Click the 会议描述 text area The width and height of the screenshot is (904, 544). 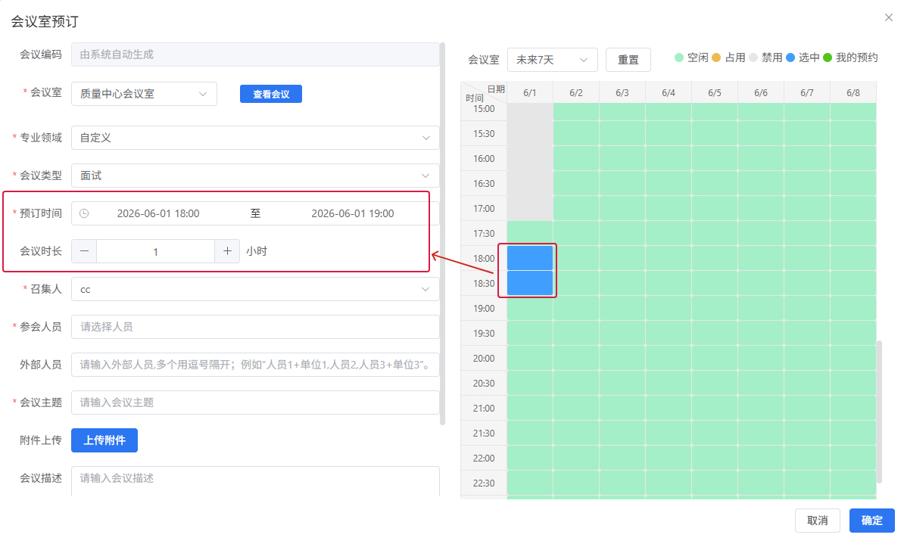(255, 481)
